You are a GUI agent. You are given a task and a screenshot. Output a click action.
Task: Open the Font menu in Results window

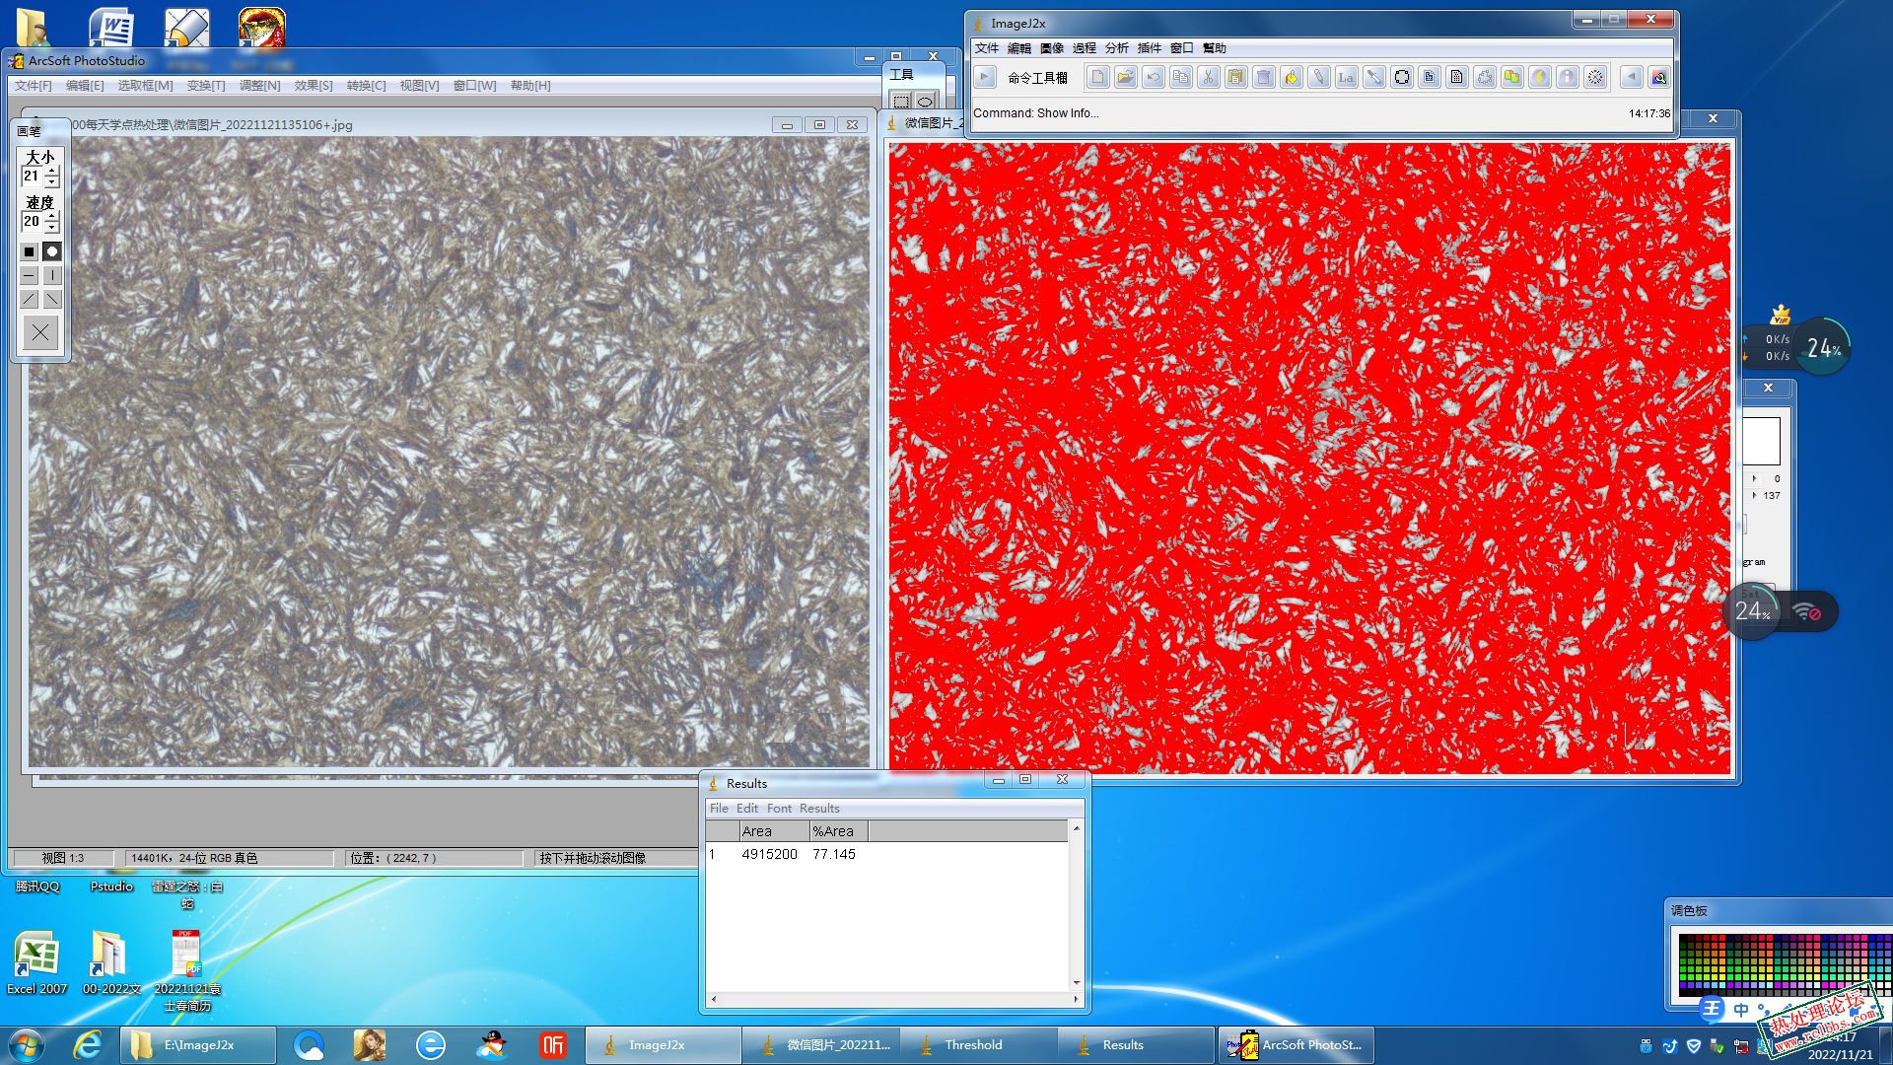point(779,809)
